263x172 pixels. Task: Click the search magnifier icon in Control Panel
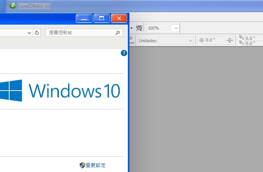117,33
